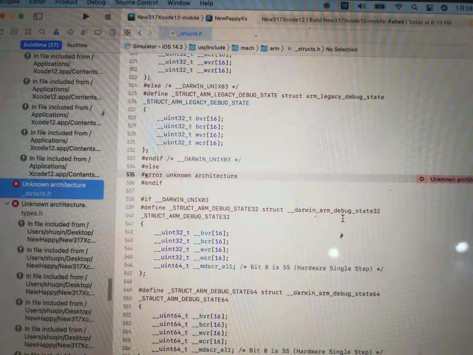Open the related items grid icon in editor
The image size is (473, 355).
127,33
